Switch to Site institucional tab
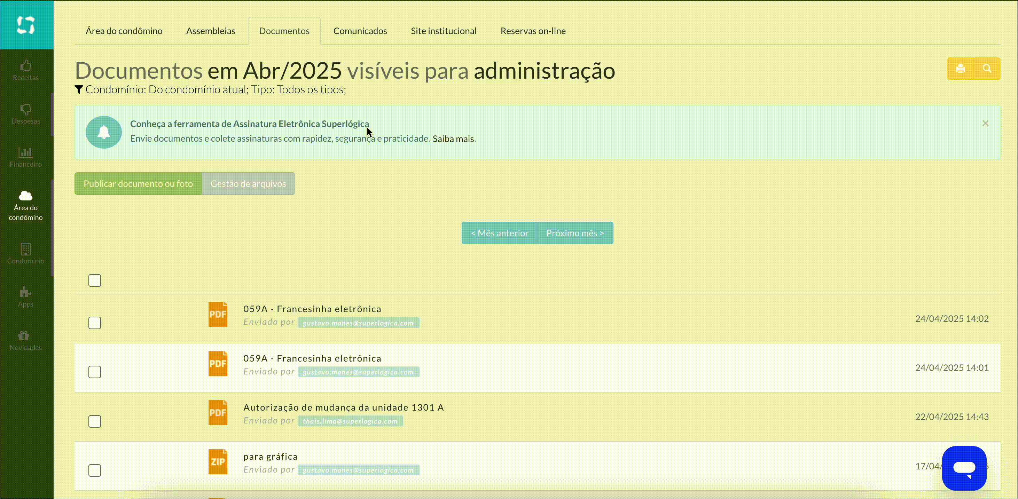 (x=444, y=31)
